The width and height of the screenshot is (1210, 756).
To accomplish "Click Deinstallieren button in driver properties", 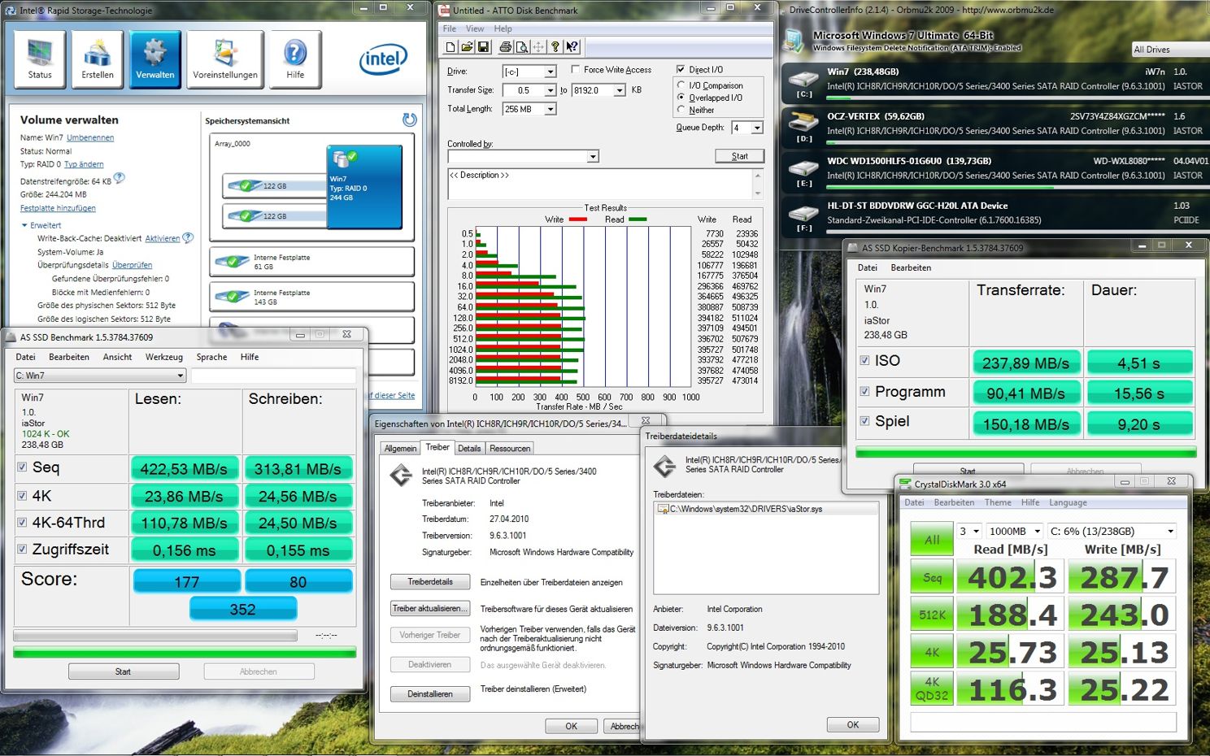I will 430,694.
